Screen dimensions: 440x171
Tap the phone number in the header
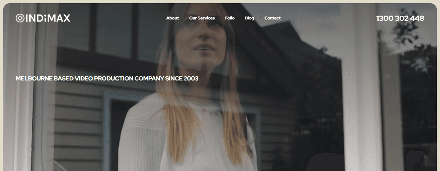point(400,18)
